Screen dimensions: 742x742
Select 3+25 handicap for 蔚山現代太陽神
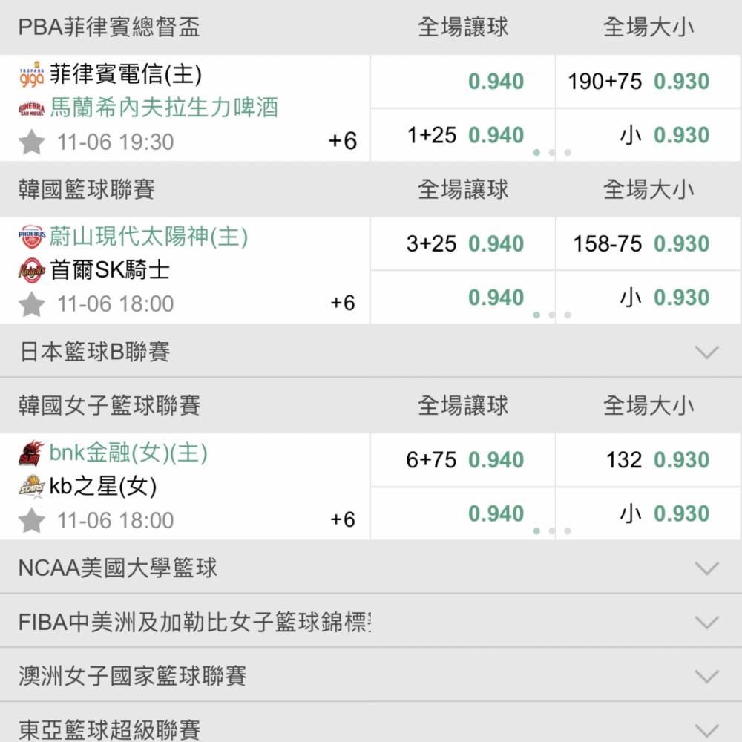point(462,243)
